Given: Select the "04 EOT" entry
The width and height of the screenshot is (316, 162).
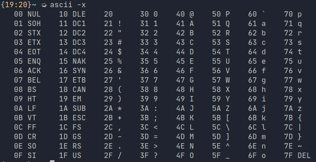Looking at the screenshot, I should click(27, 52).
